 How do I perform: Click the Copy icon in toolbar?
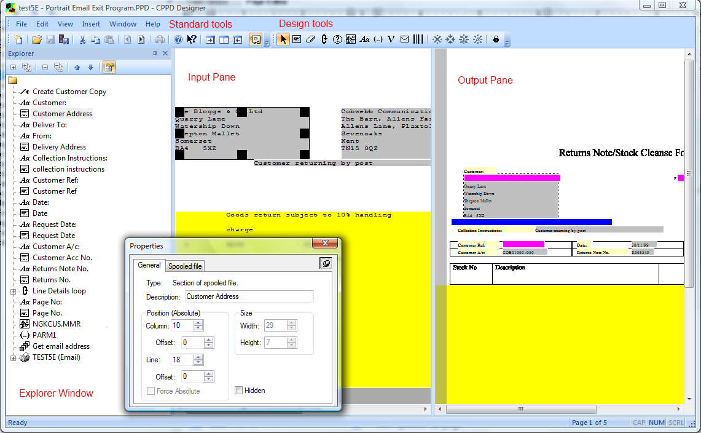point(95,39)
